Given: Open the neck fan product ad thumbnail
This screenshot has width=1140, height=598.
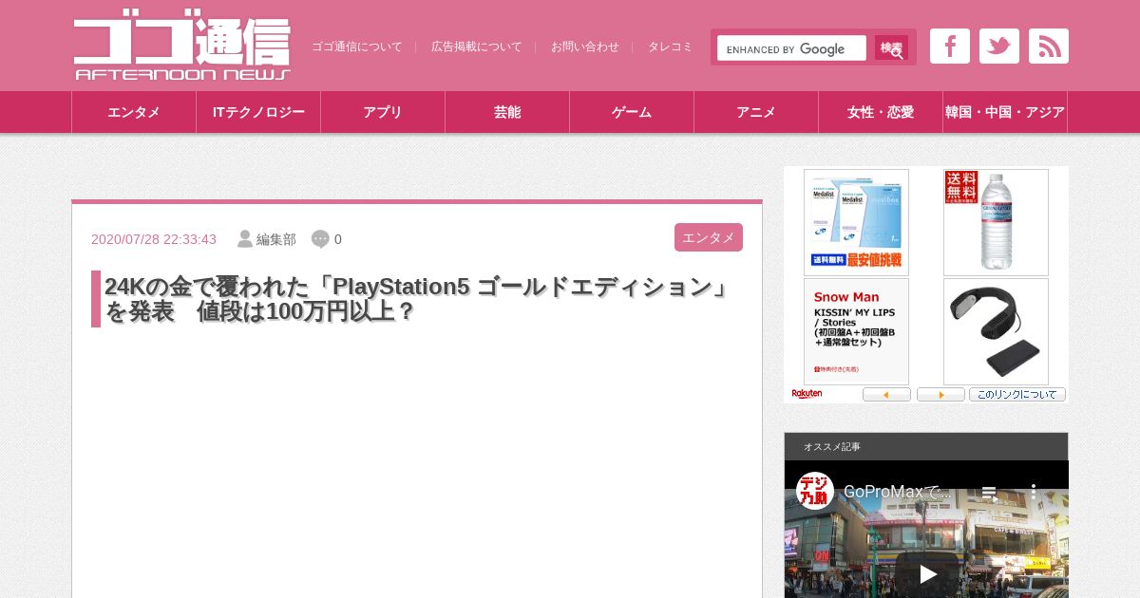Looking at the screenshot, I should click(996, 331).
